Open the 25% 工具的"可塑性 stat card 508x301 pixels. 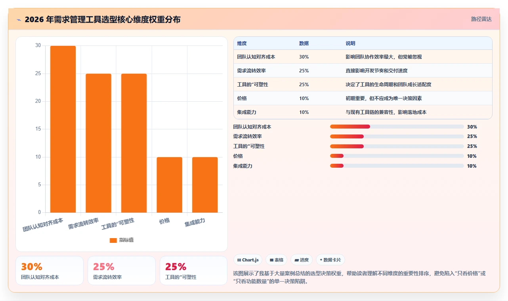click(194, 271)
